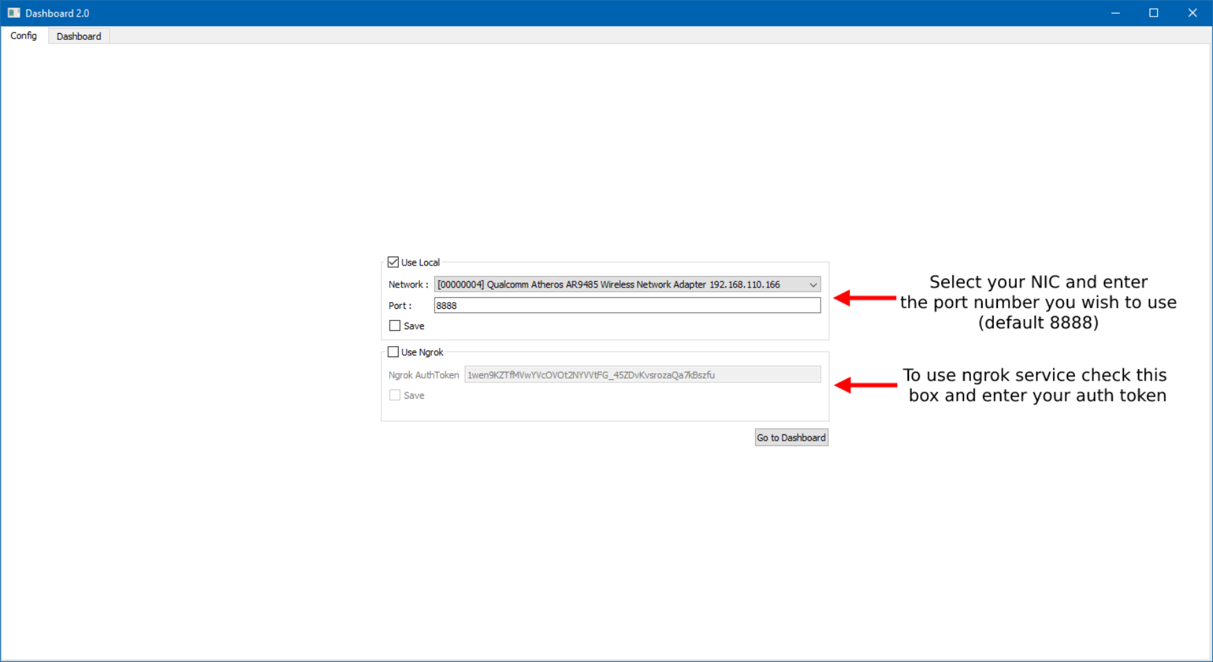
Task: Maximize the Dashboard 2.0 window
Action: click(1154, 13)
